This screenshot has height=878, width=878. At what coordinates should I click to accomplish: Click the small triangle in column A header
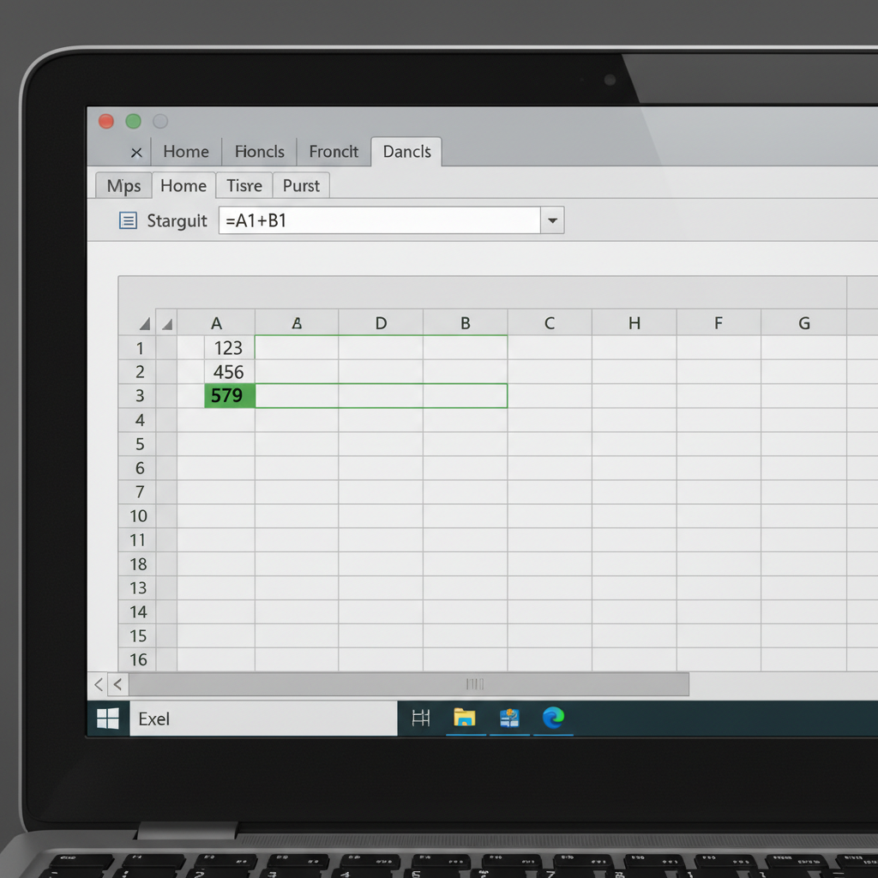(x=168, y=323)
